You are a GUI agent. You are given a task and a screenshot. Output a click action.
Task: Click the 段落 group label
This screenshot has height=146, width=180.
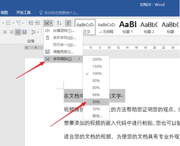pyautogui.click(x=31, y=41)
